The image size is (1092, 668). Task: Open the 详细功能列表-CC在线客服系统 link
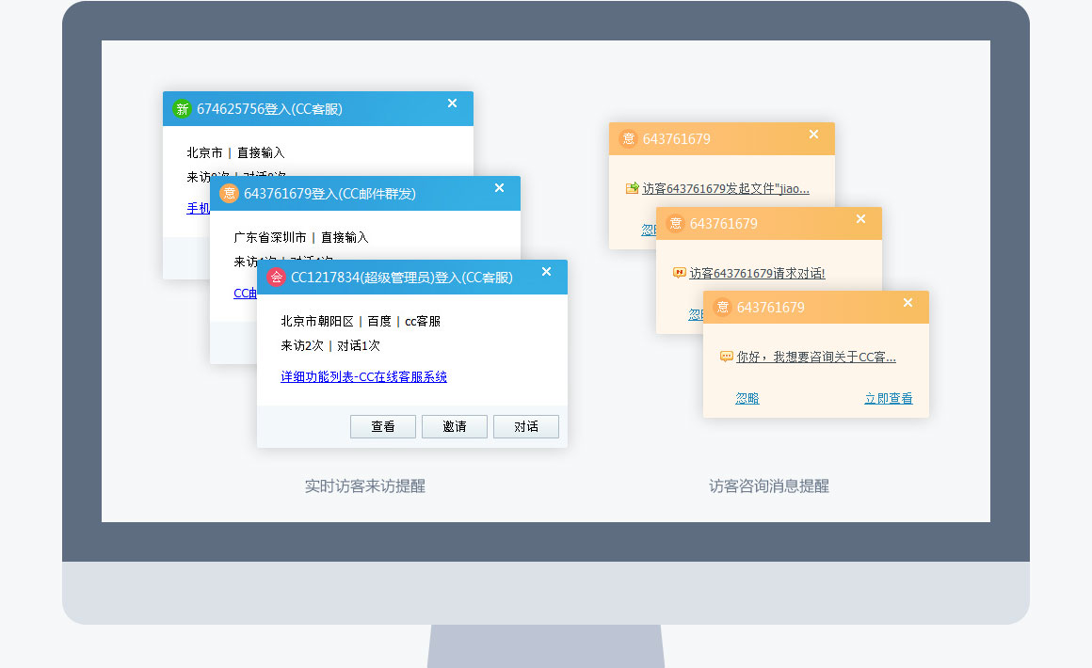(363, 376)
